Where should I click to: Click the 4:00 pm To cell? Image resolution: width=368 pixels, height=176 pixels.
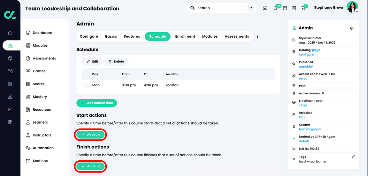pos(151,85)
